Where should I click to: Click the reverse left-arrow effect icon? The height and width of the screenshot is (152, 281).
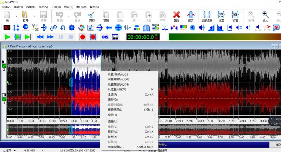click(x=109, y=28)
